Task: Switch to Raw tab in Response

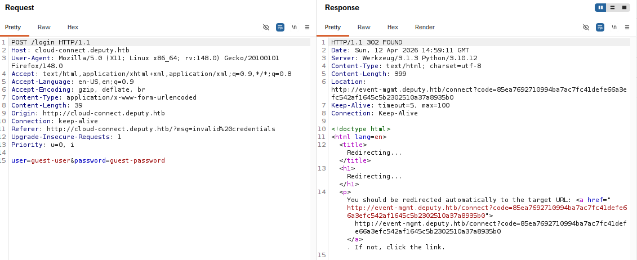Action: coord(364,27)
